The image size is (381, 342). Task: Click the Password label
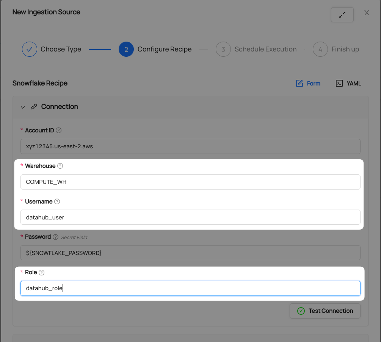click(38, 237)
